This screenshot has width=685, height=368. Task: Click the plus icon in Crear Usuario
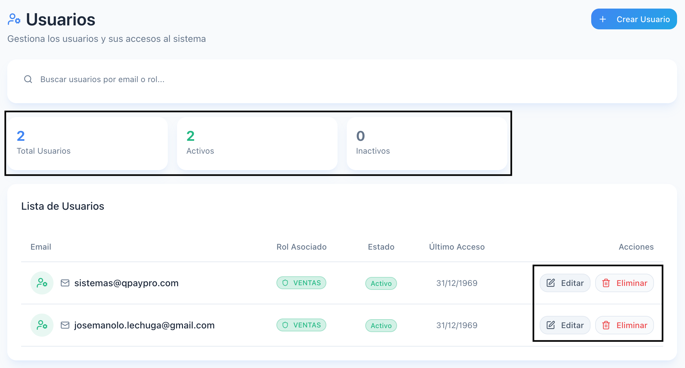[603, 19]
